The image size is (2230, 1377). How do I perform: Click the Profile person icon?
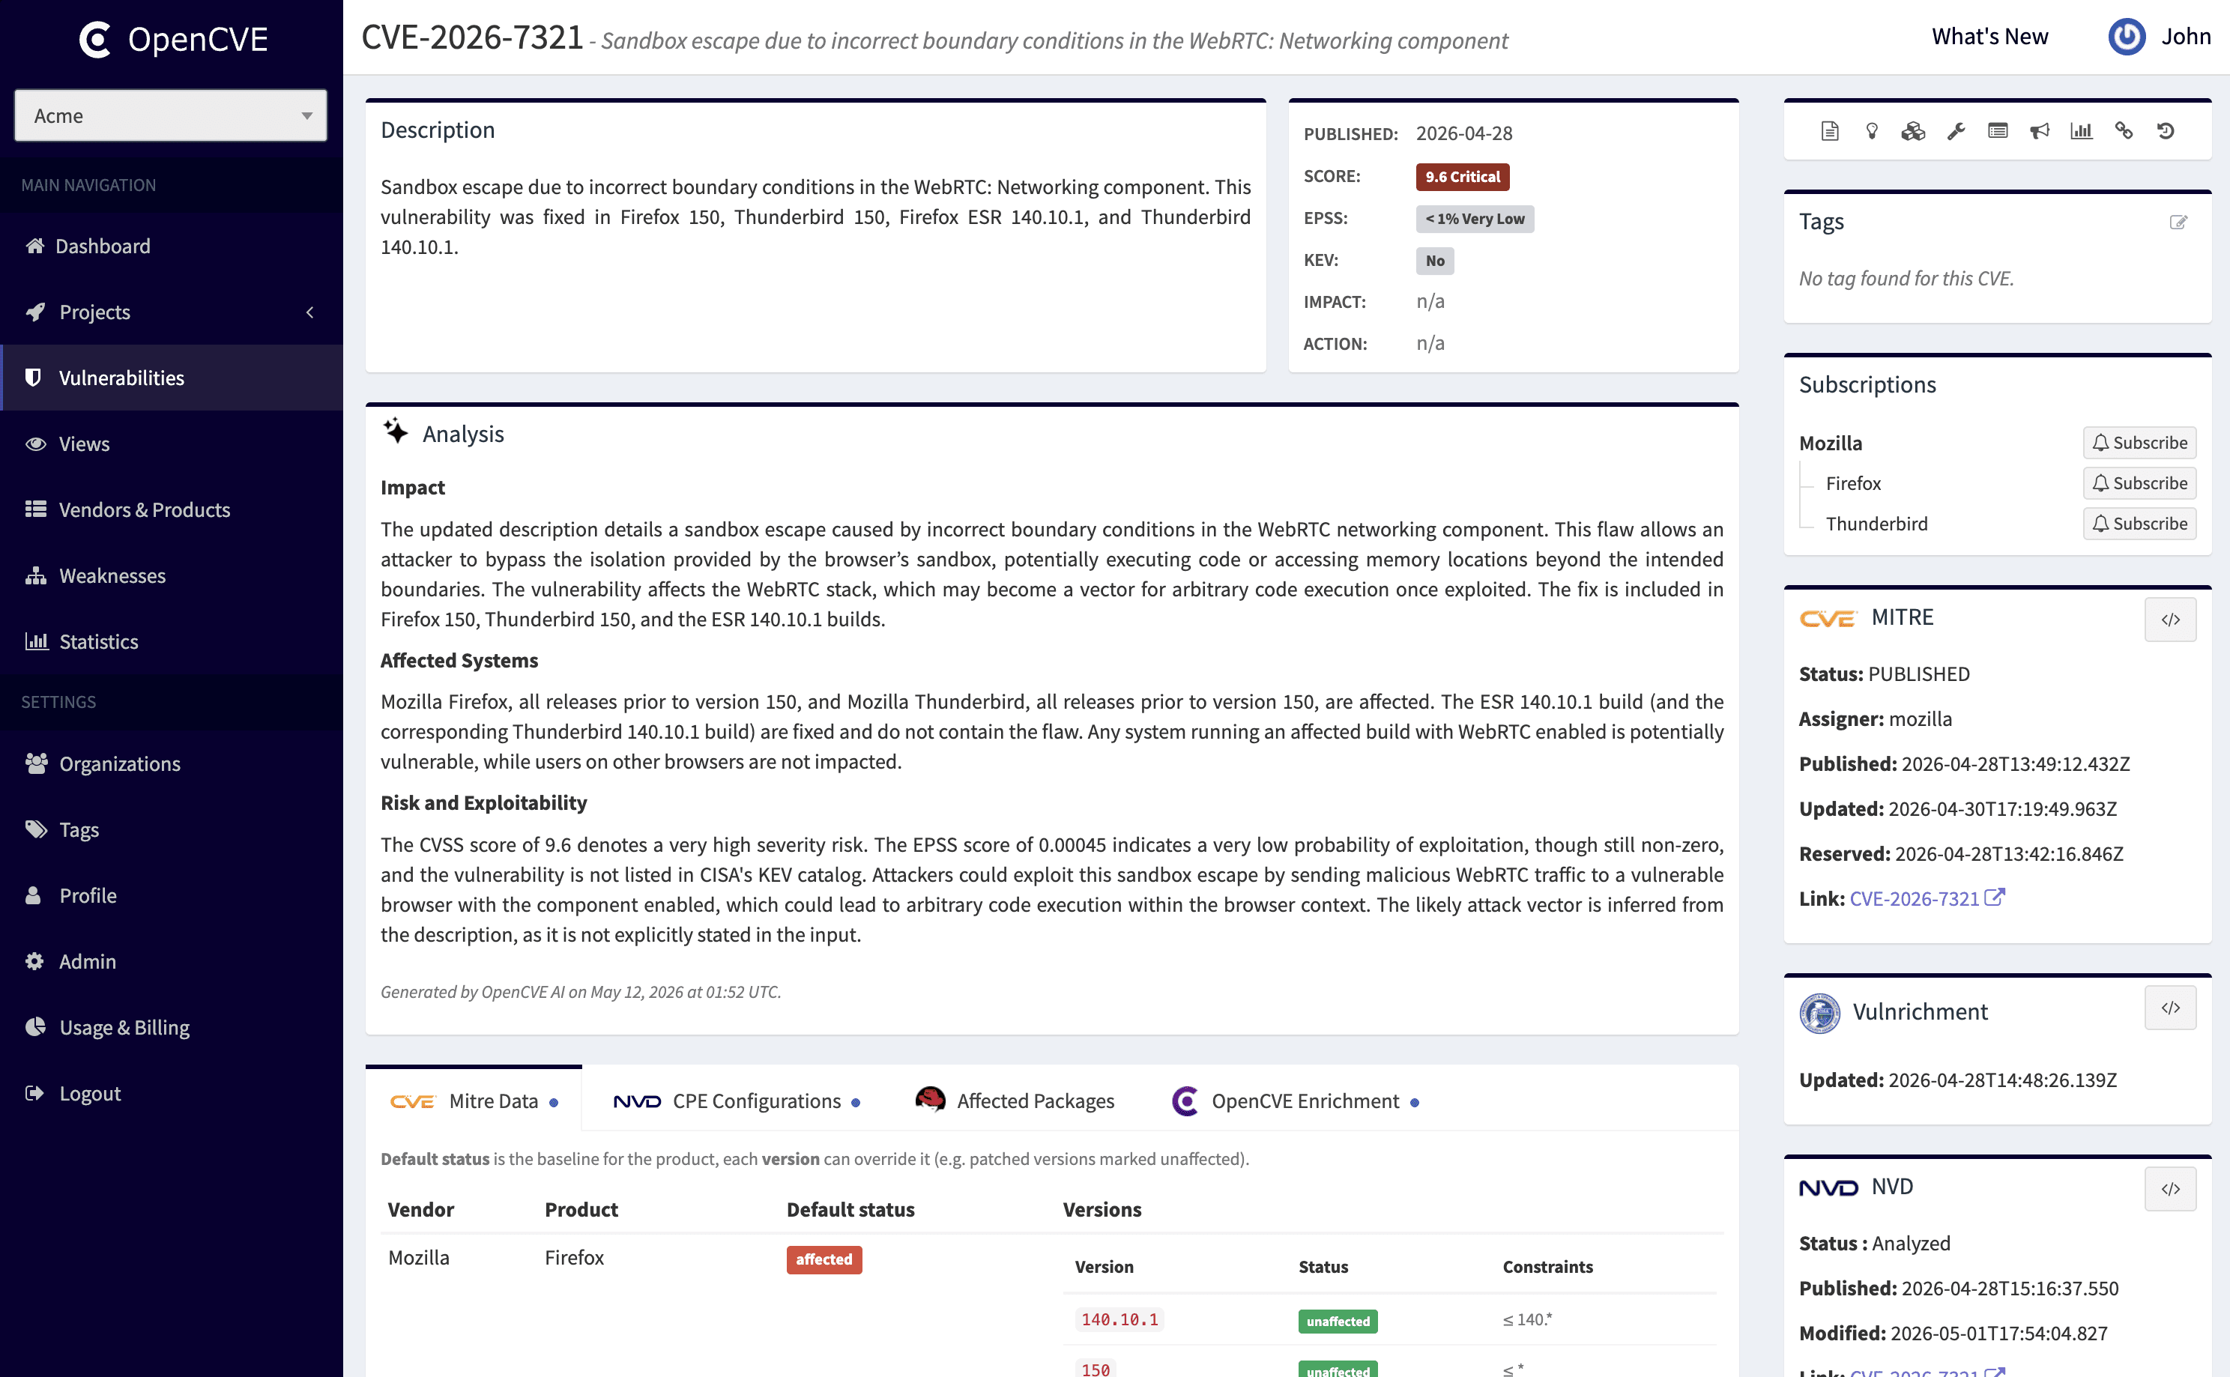click(34, 895)
